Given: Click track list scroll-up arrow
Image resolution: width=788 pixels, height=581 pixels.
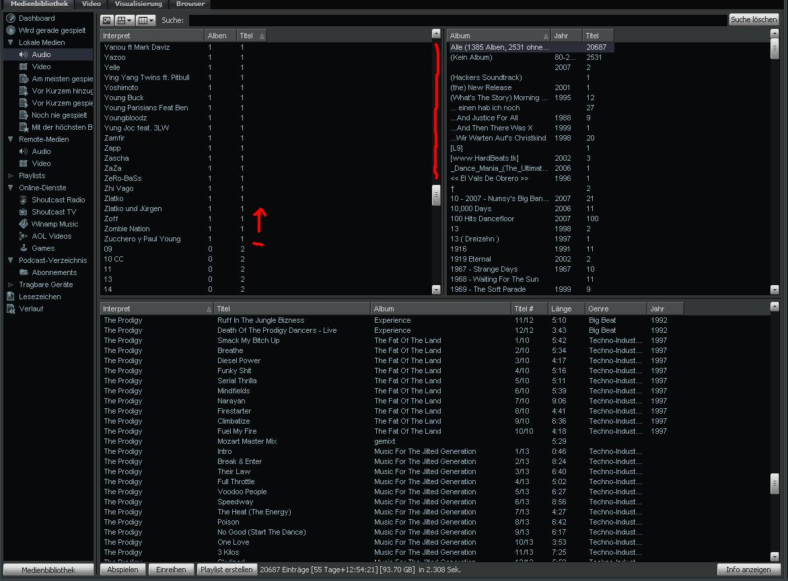Looking at the screenshot, I should click(x=775, y=307).
